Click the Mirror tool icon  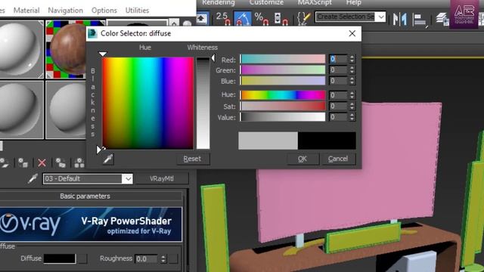[400, 19]
